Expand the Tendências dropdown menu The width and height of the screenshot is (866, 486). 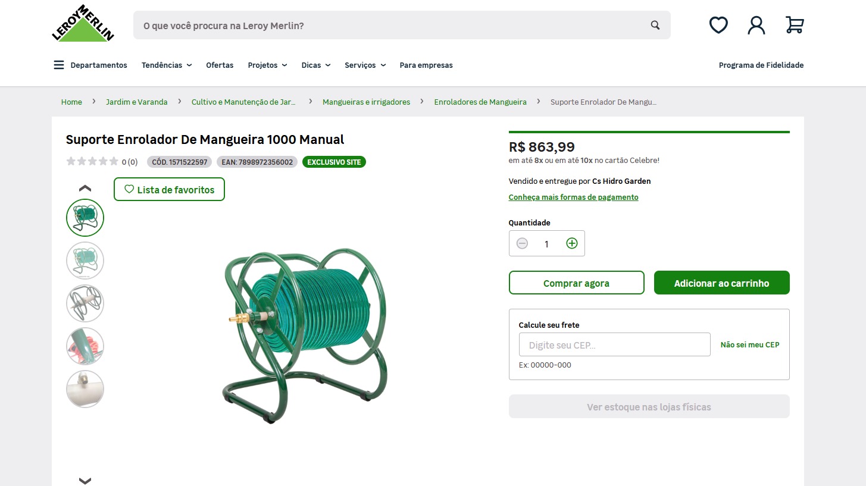[x=167, y=65]
